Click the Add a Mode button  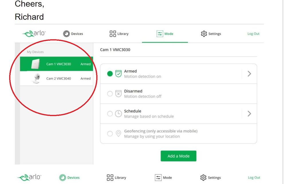[178, 156]
